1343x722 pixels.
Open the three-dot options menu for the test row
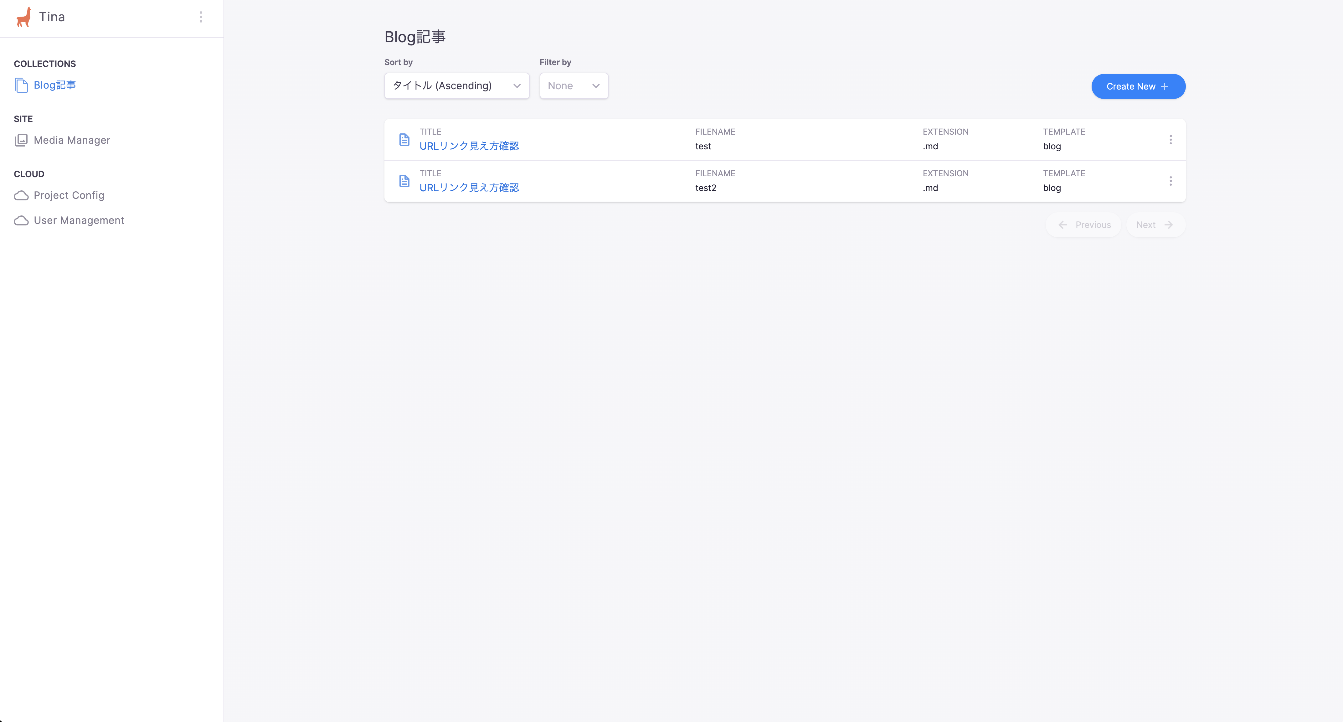(1171, 140)
